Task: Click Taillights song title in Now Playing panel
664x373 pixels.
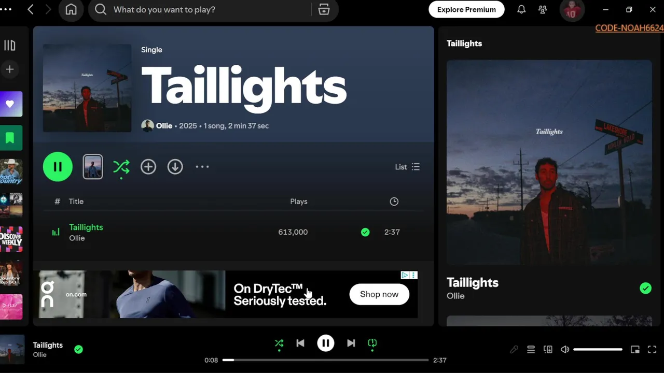Action: coord(473,282)
